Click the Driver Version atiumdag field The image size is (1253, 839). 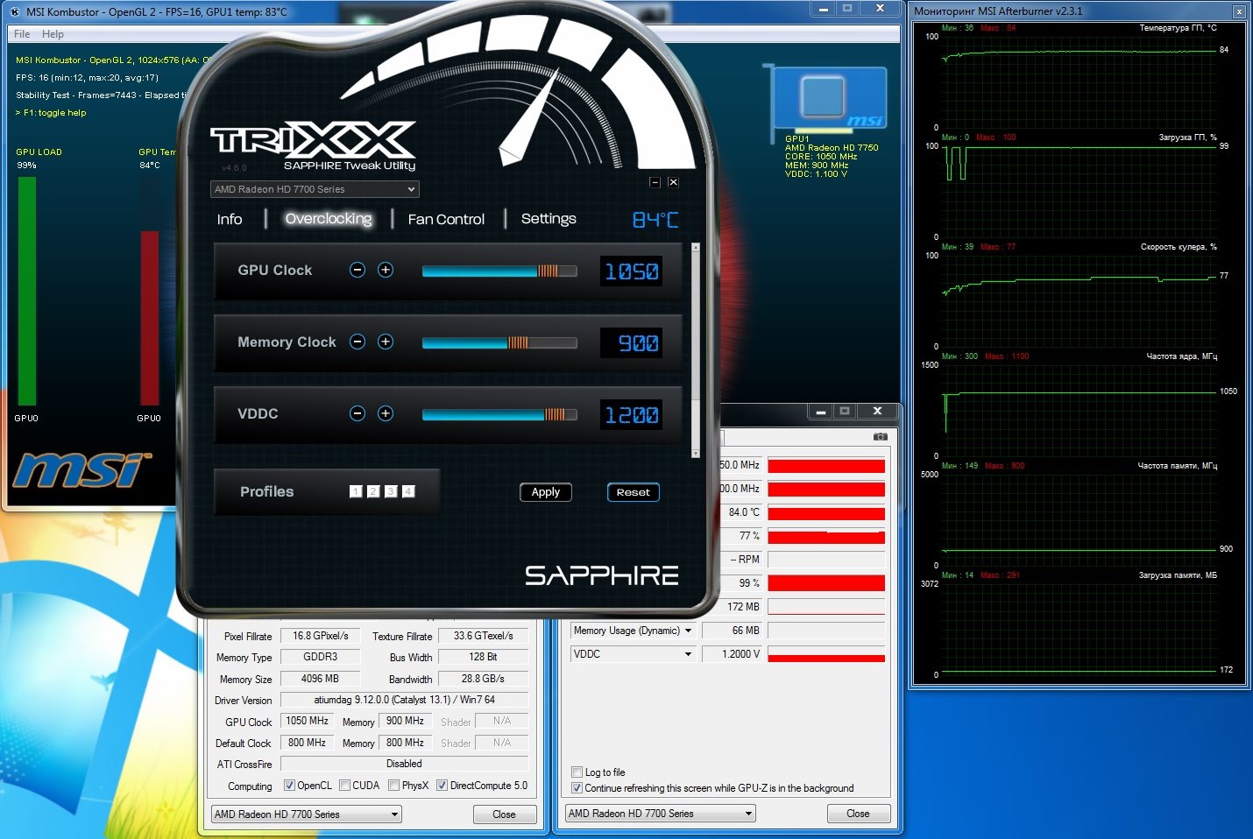(x=404, y=700)
